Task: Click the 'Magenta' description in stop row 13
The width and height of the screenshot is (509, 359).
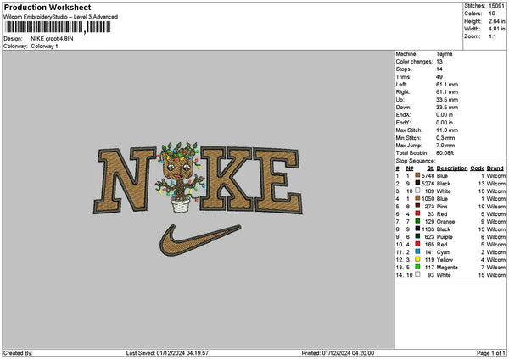Action: click(447, 267)
